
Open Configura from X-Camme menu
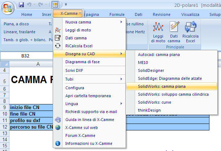(x=90, y=88)
